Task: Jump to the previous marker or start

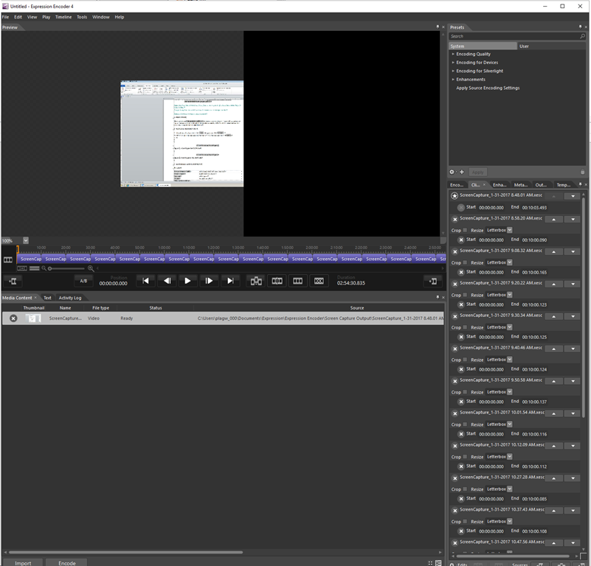Action: coord(145,281)
